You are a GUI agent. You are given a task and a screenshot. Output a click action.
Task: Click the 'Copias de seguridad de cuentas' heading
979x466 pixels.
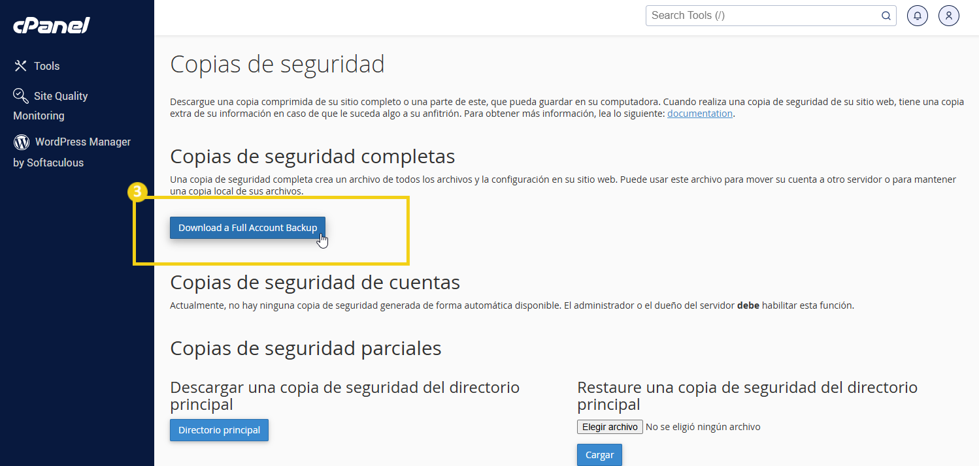[x=315, y=282]
